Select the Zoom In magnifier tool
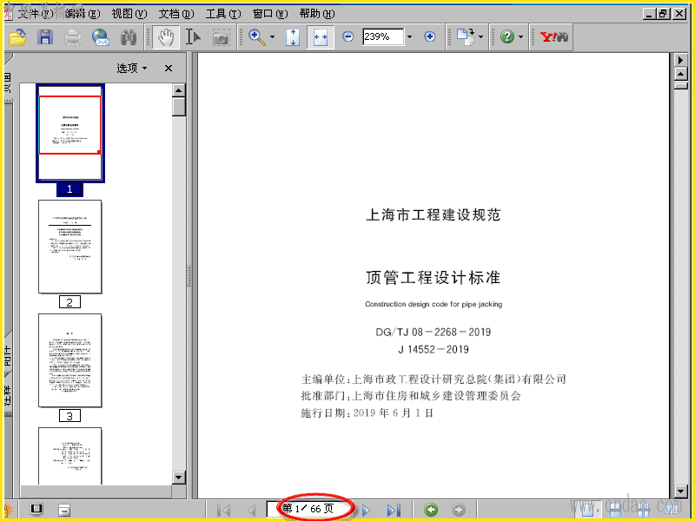The height and width of the screenshot is (521, 695). (256, 37)
